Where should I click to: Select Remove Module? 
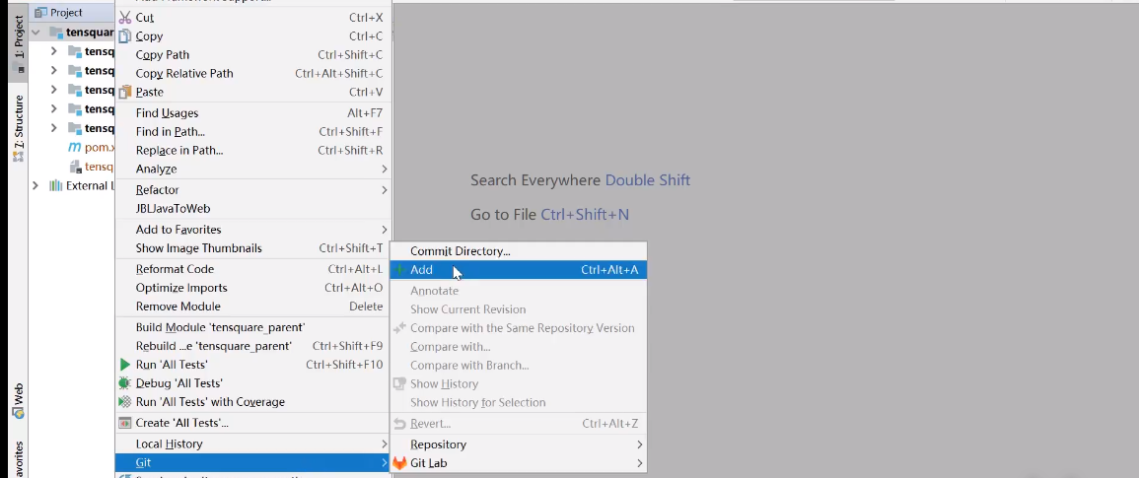[x=253, y=307]
